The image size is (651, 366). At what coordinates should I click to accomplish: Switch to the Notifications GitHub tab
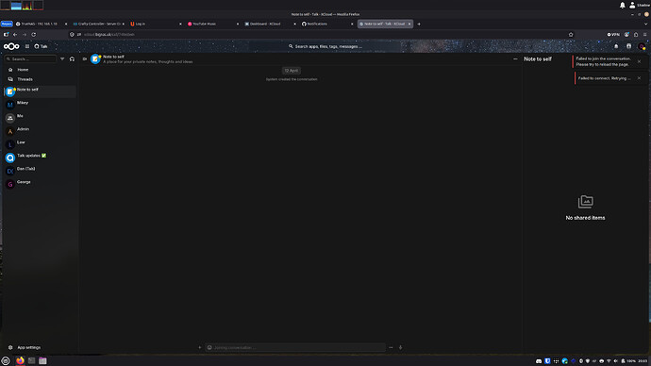click(327, 25)
